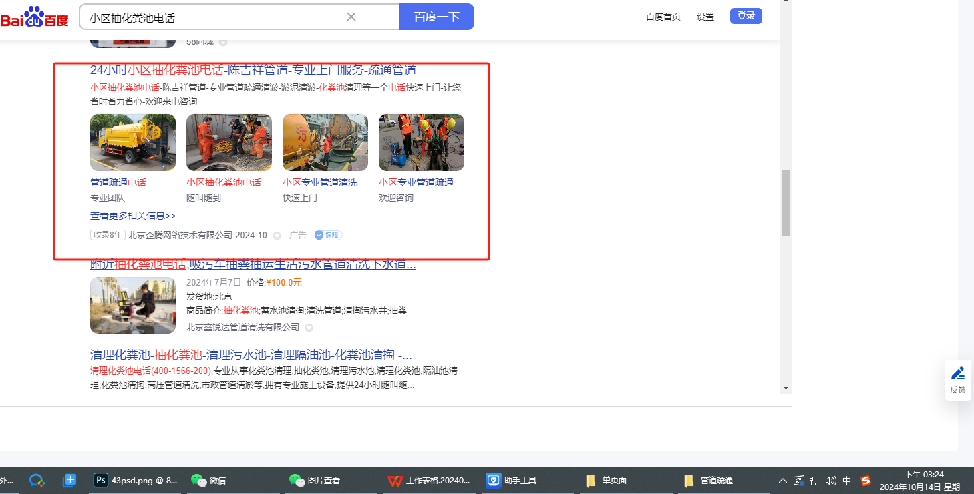Click the scrollbar down arrow

pyautogui.click(x=786, y=387)
